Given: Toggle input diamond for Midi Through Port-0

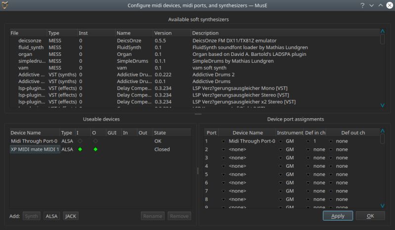Looking at the screenshot, I should pos(80,141).
